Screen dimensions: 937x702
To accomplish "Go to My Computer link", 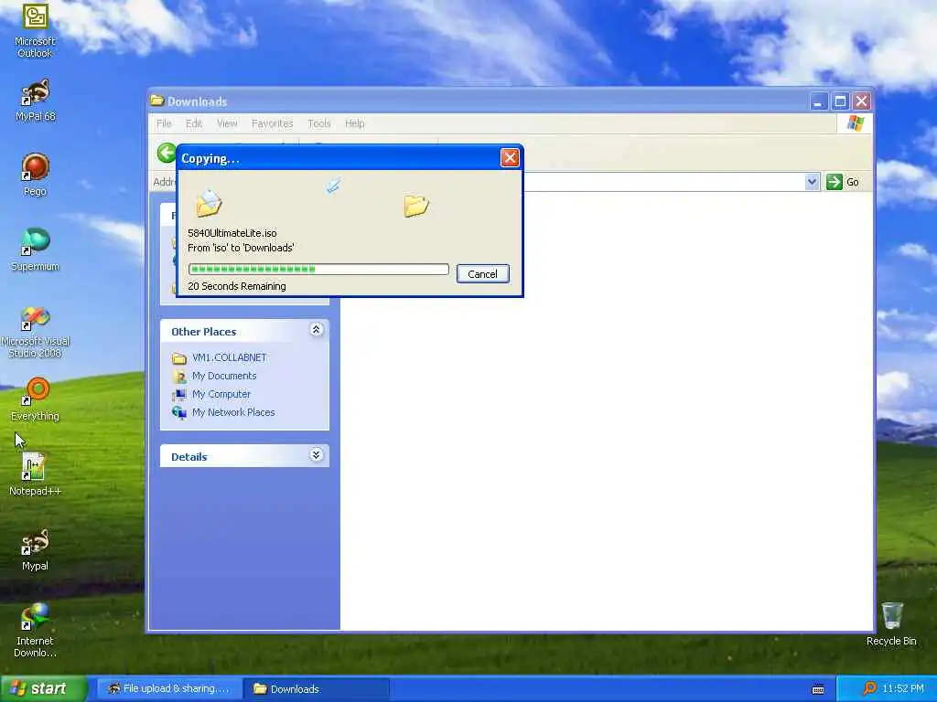I will pos(221,395).
